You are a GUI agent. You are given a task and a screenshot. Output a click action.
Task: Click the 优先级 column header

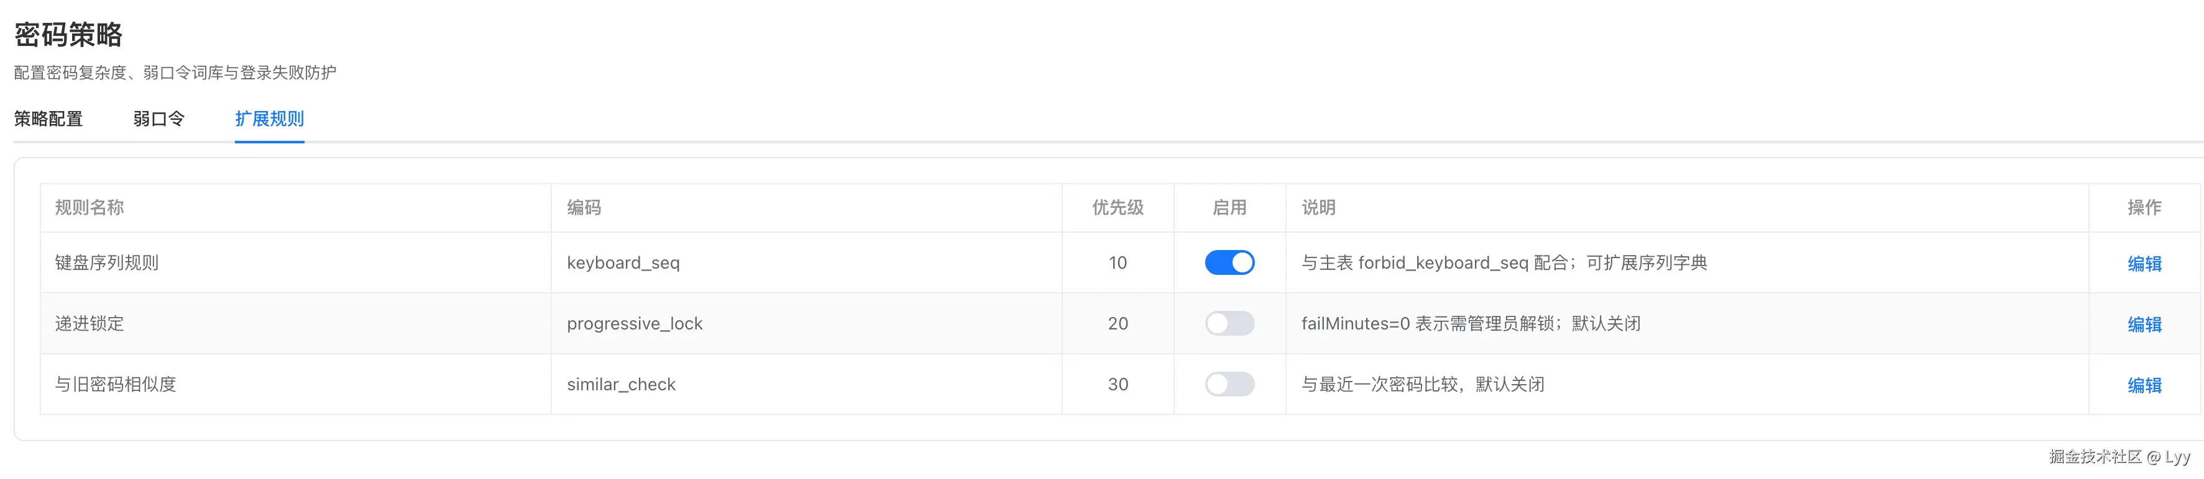click(x=1118, y=207)
